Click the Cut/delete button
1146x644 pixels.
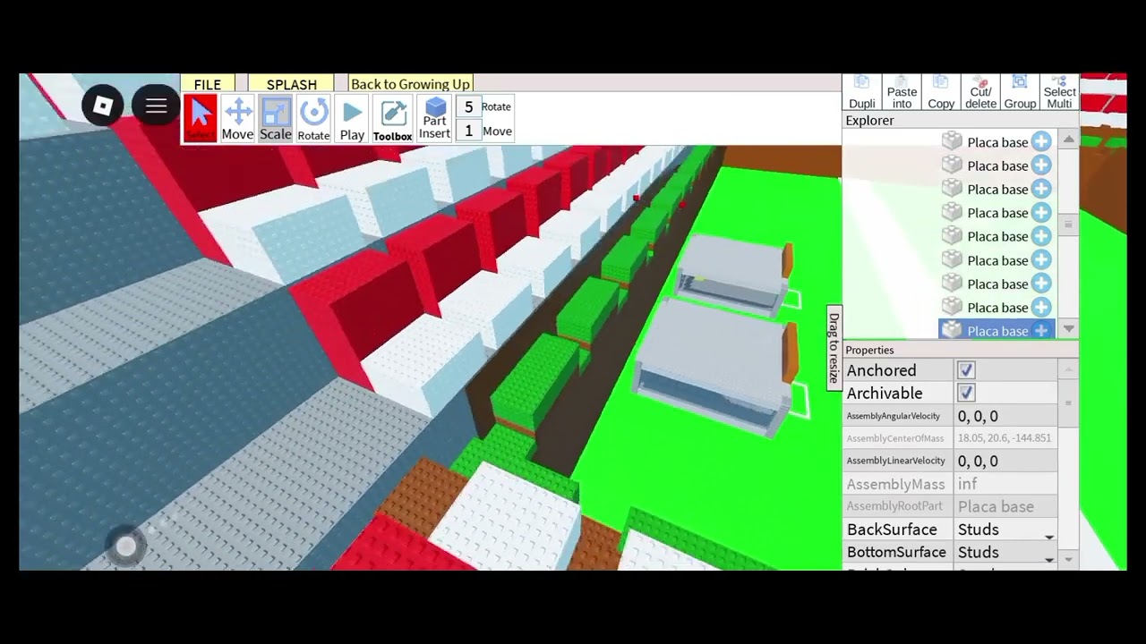[x=980, y=93]
